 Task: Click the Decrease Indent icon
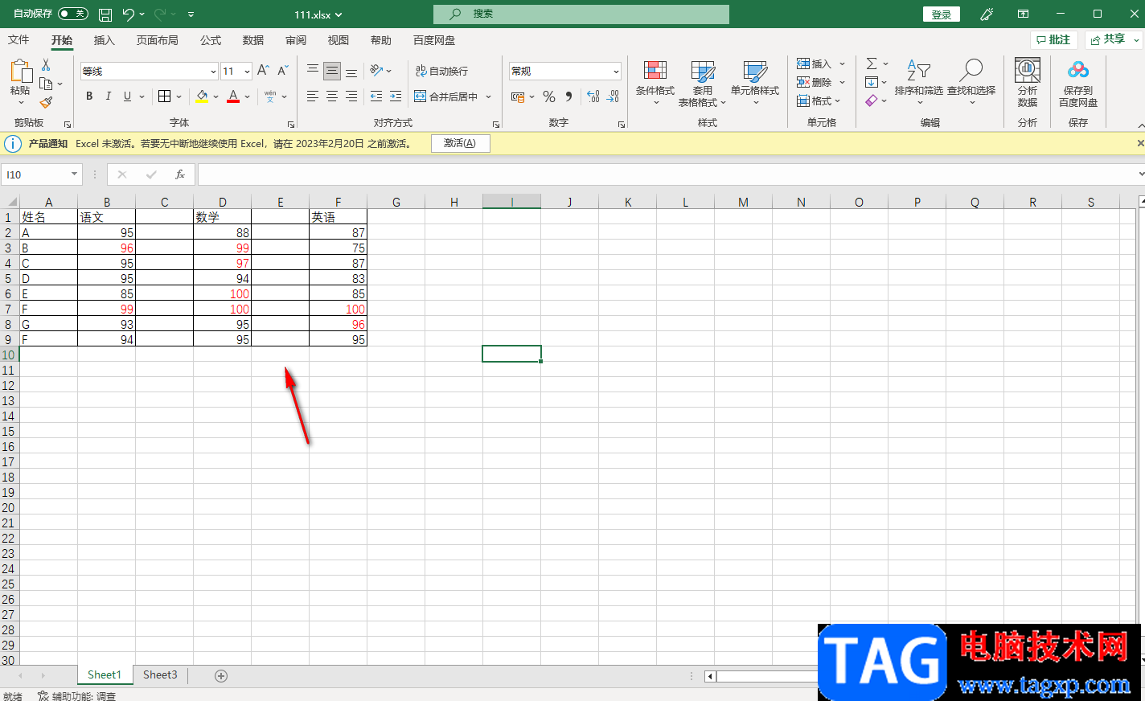[x=376, y=96]
